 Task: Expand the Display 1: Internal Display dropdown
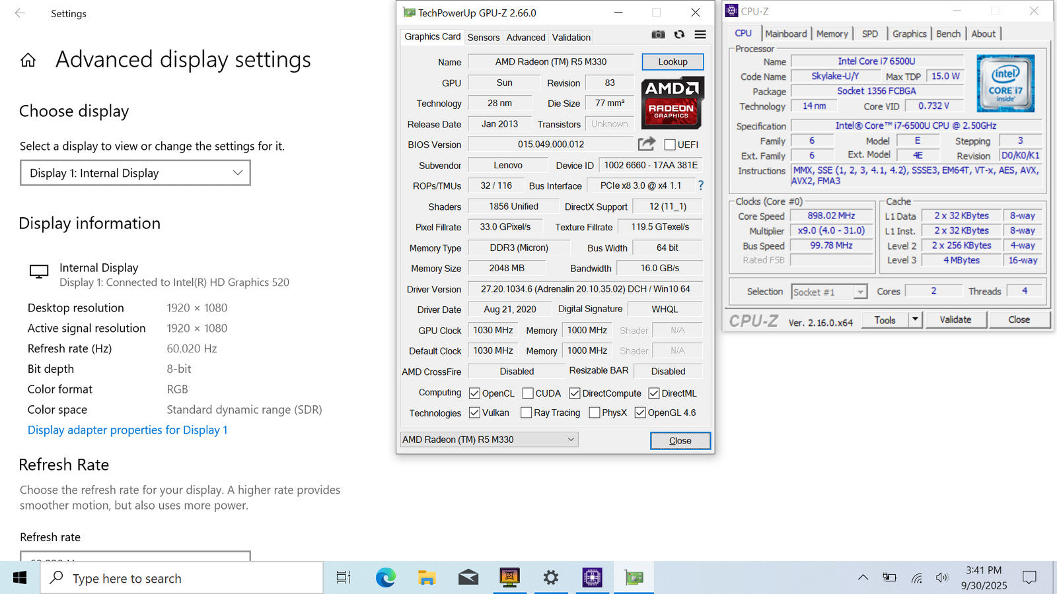click(135, 173)
